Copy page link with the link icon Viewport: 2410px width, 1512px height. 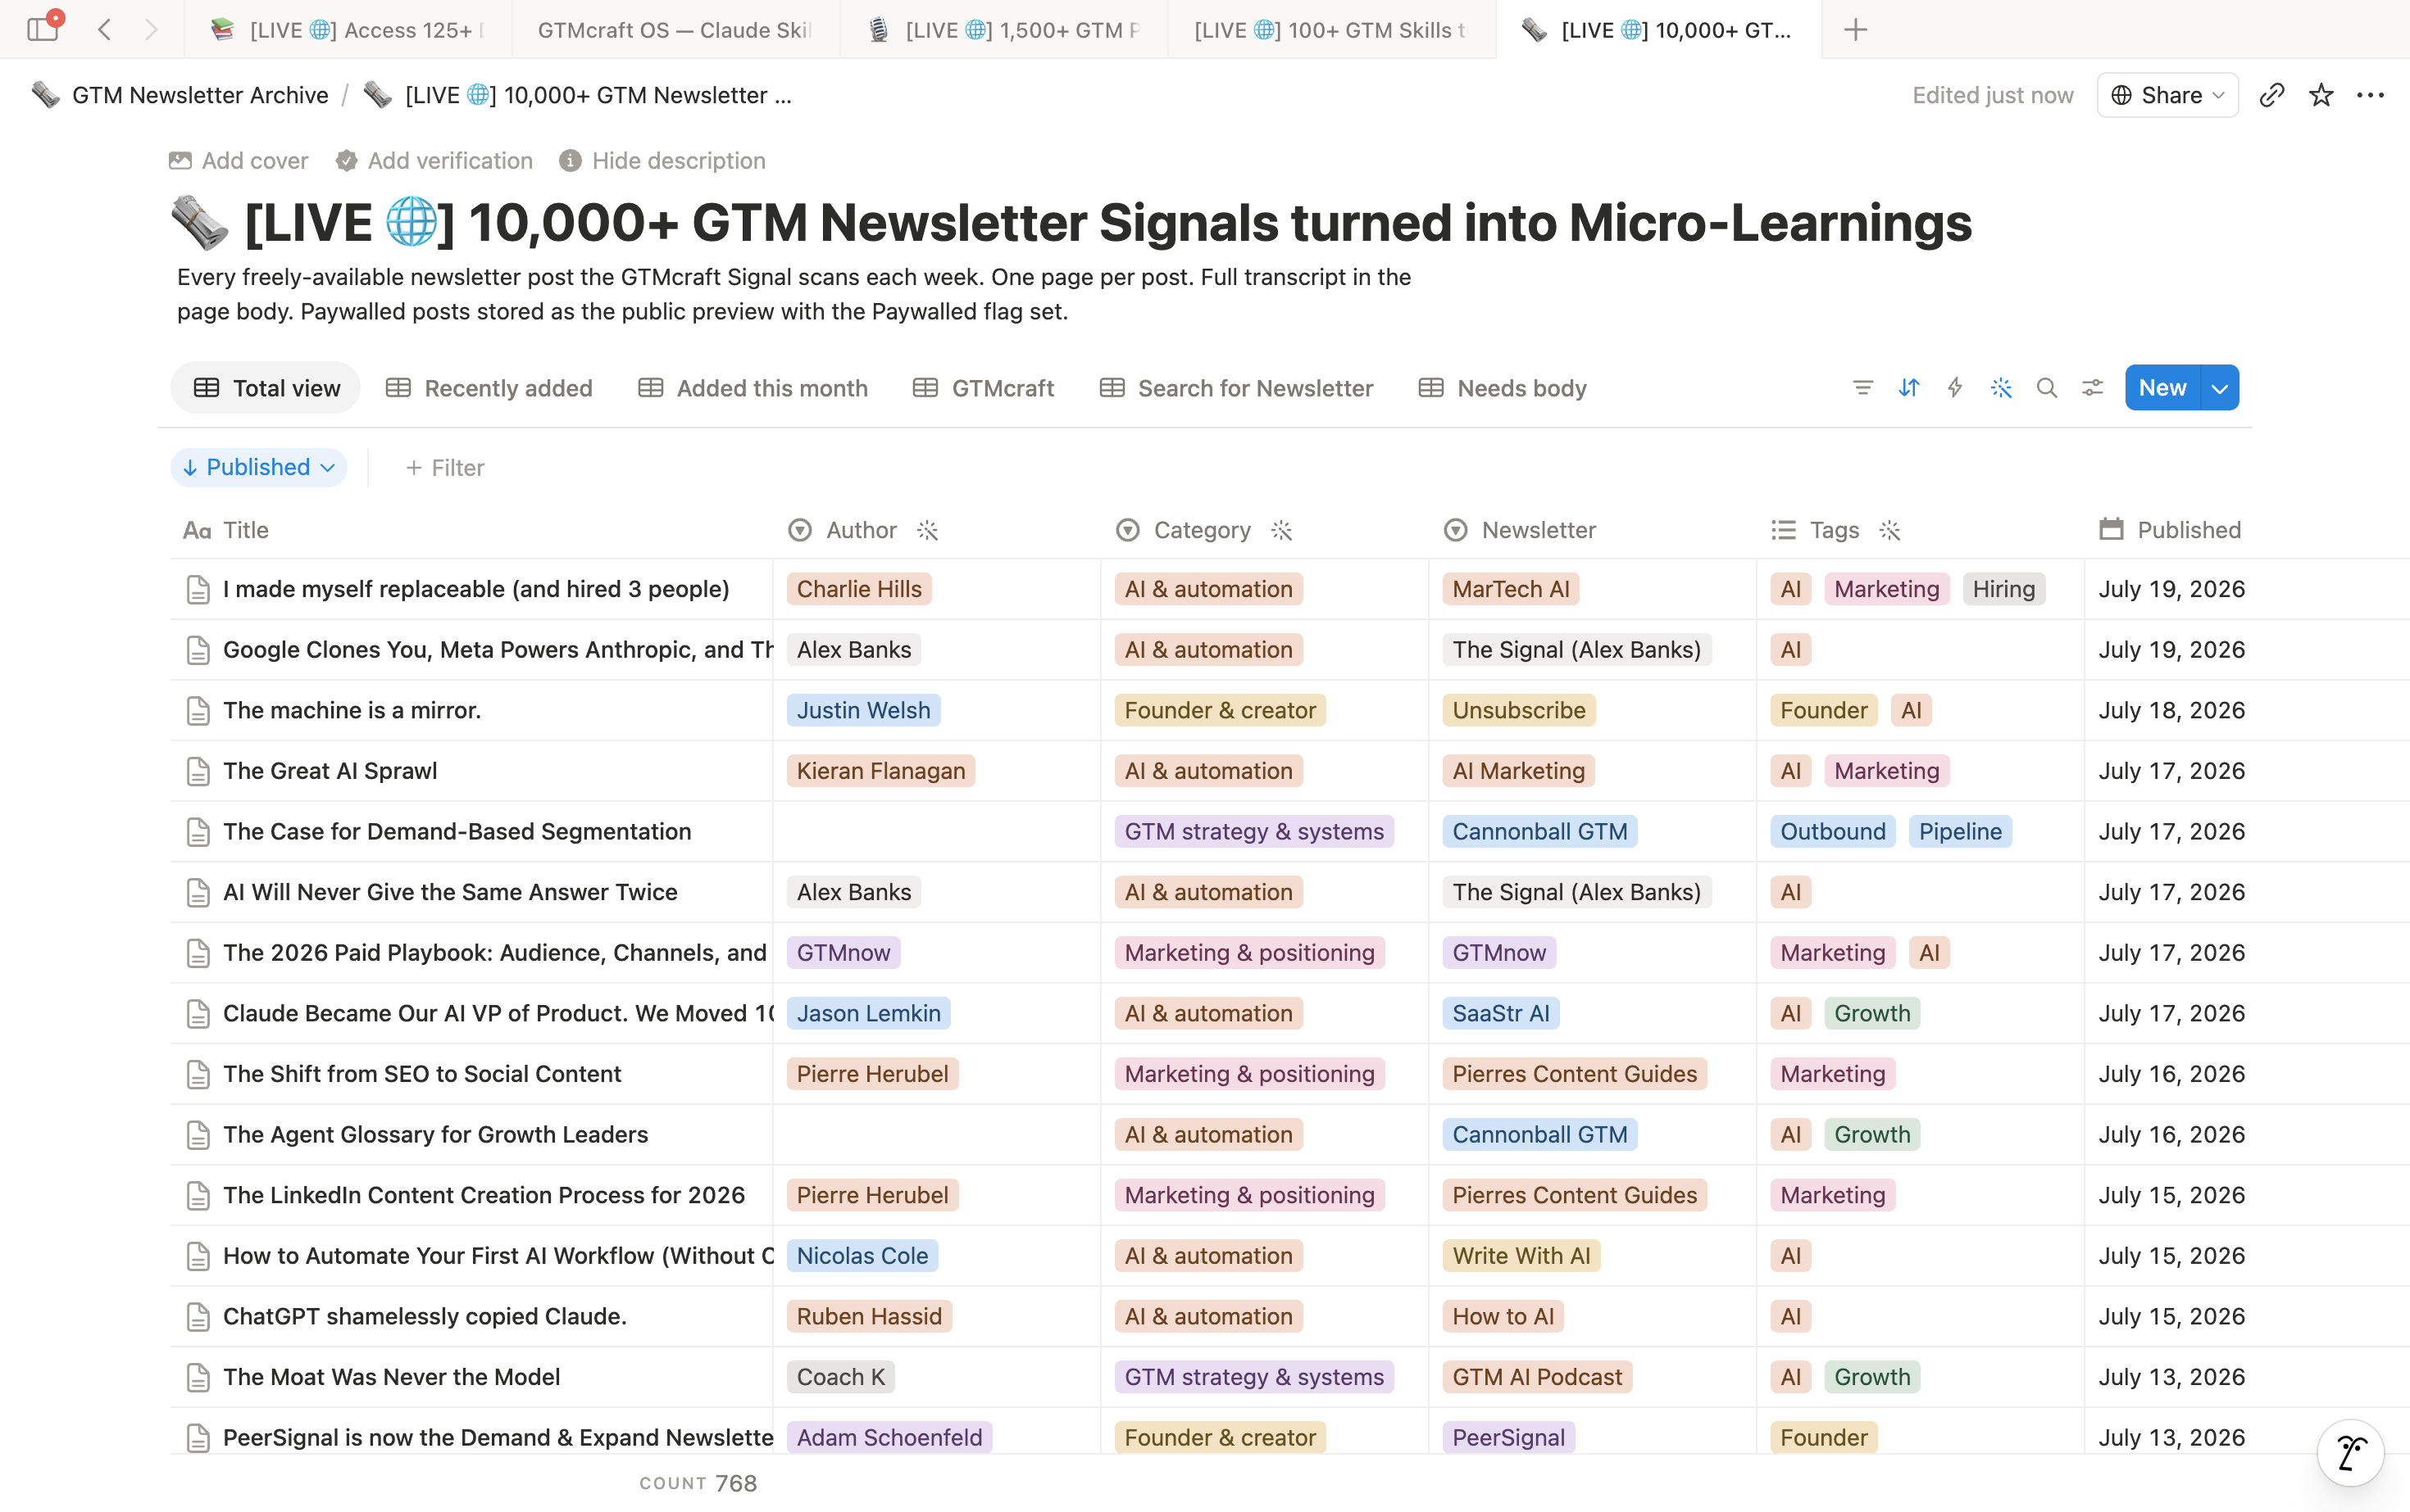[x=2272, y=95]
